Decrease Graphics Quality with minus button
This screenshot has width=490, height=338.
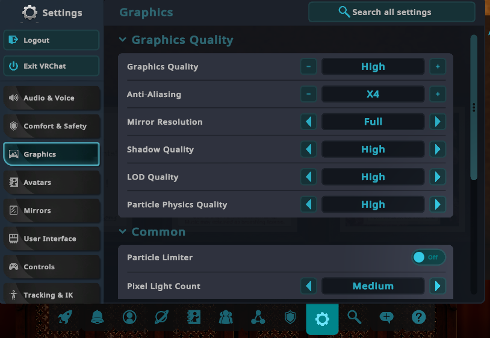(x=308, y=67)
